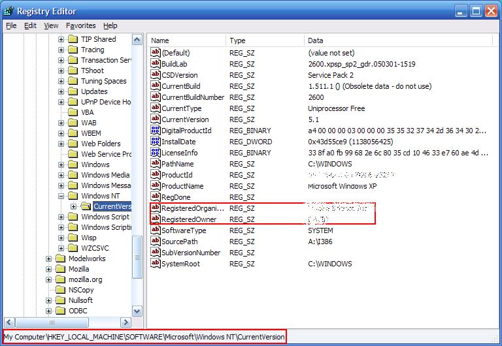Click the open CurrentVersion folder icon
This screenshot has height=346, width=502.
[86, 206]
